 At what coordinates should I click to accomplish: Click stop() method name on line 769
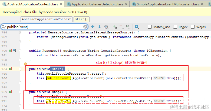pos(57,92)
